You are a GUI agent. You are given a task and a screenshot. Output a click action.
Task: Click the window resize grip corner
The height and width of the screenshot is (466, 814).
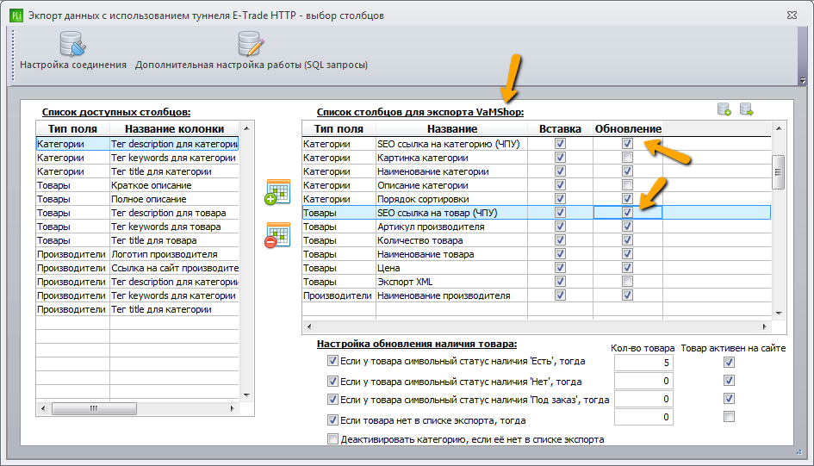tap(799, 452)
